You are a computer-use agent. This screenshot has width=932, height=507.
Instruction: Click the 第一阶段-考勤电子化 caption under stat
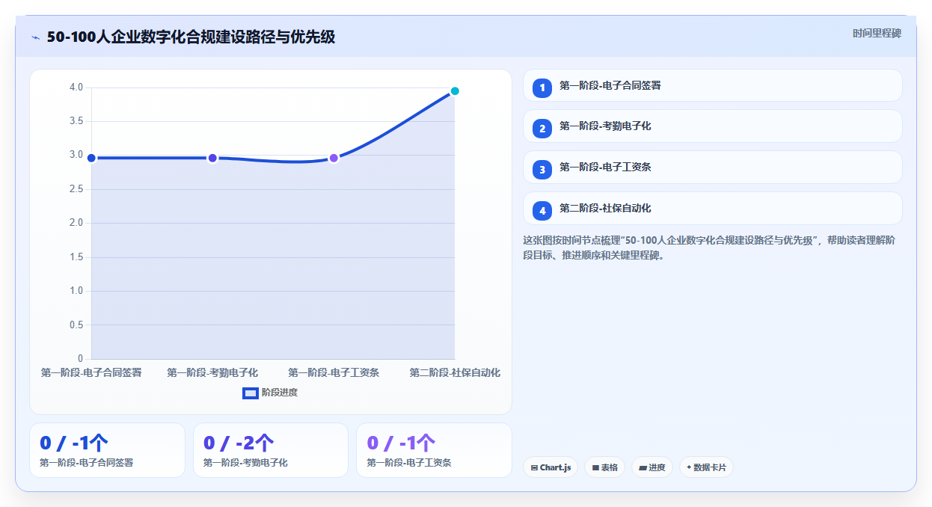coord(245,463)
